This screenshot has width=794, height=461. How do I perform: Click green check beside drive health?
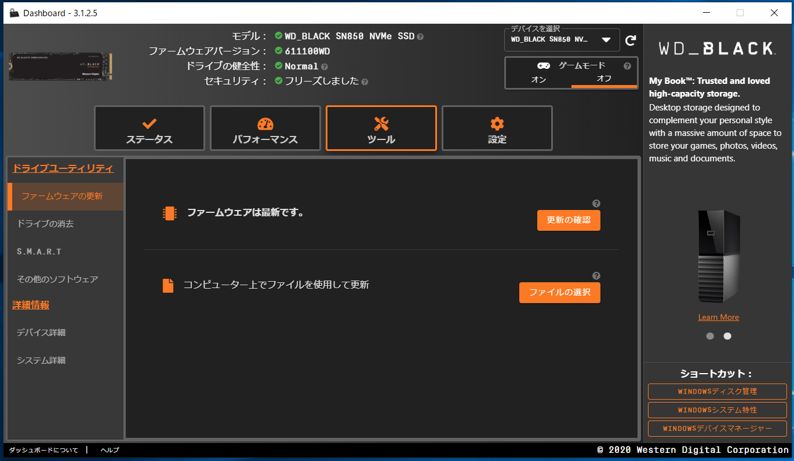(x=279, y=66)
